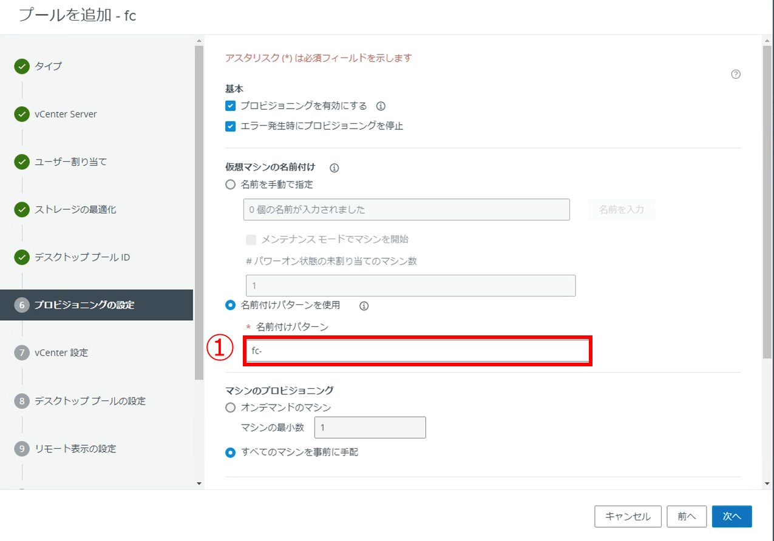Screen dimensions: 774x541
Task: Open ユーザー割り当て step in sidebar
Action: 70,162
